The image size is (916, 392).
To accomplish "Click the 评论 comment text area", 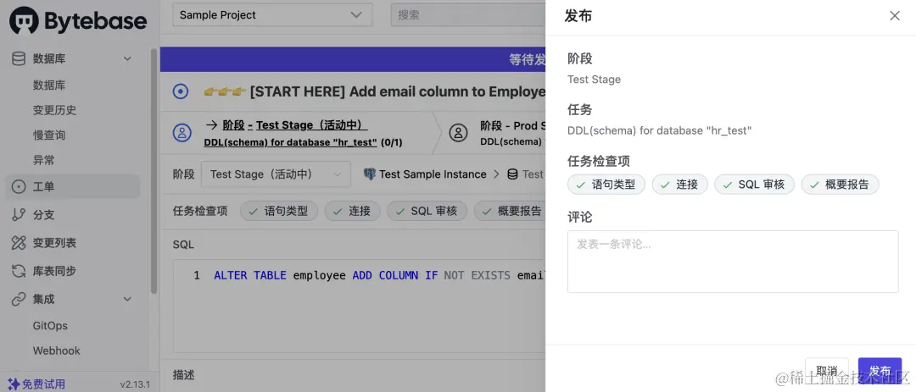I will (733, 262).
